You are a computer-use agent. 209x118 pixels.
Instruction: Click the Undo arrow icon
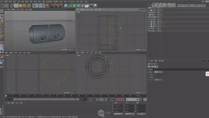[x=3, y=6]
